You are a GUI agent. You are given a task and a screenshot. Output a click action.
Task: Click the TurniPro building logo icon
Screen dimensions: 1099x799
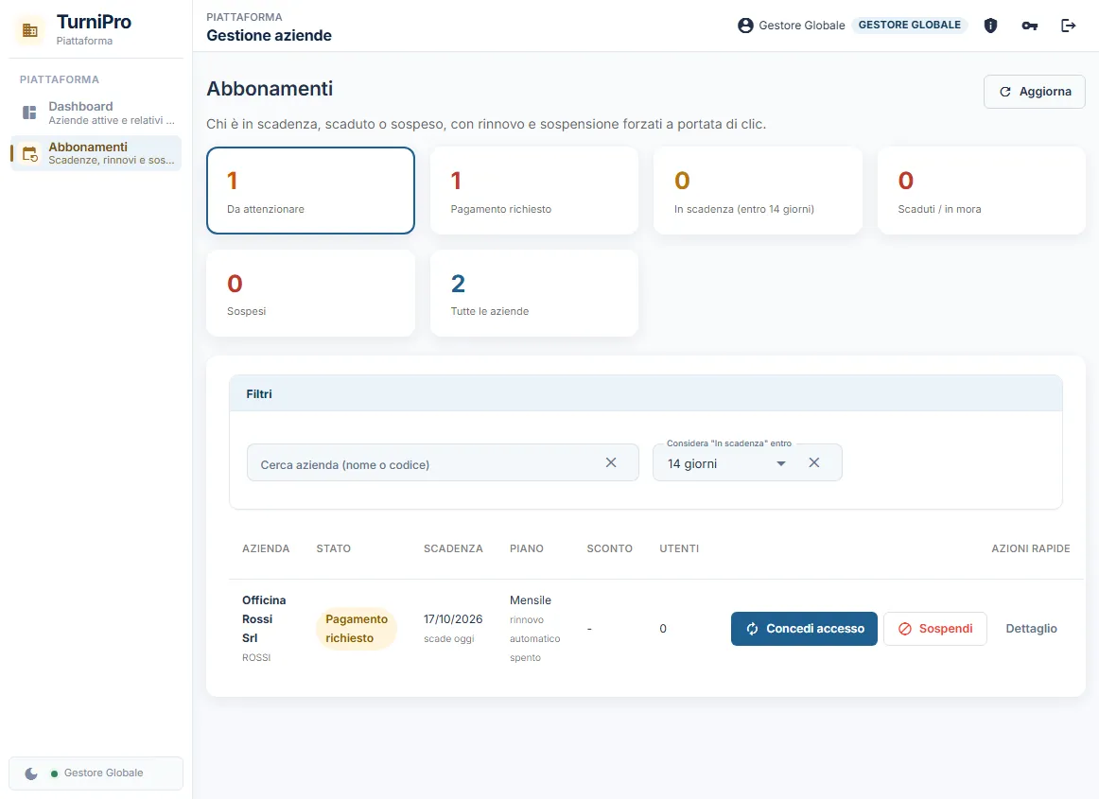point(30,30)
